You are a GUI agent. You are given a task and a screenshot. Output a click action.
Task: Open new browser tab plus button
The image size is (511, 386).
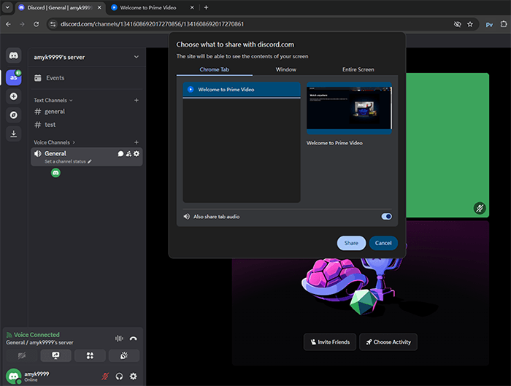(x=206, y=7)
